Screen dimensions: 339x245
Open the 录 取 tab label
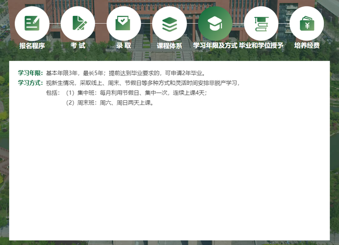coord(123,46)
